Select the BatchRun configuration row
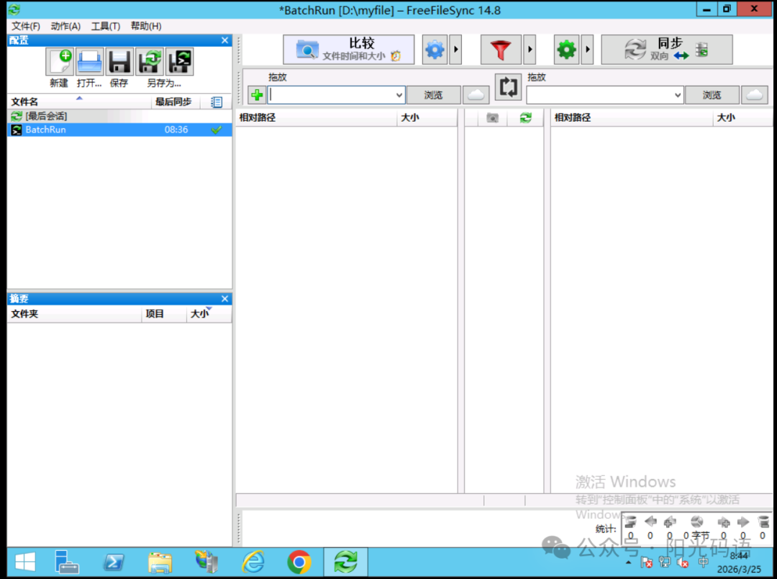Image resolution: width=777 pixels, height=579 pixels. [119, 130]
